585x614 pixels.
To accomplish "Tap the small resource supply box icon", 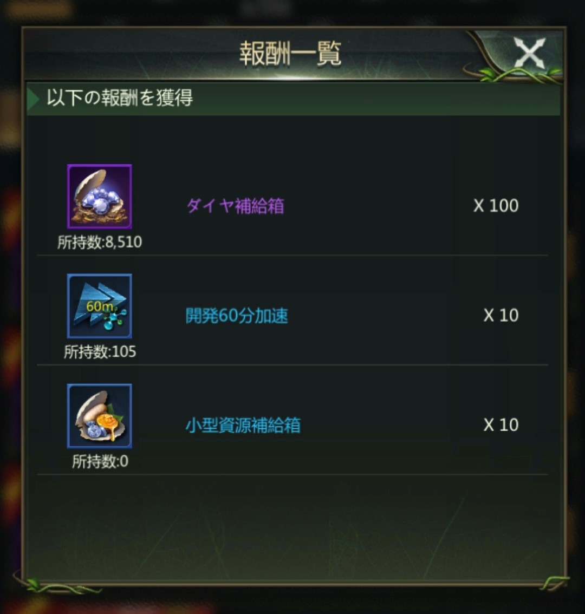I will 100,416.
